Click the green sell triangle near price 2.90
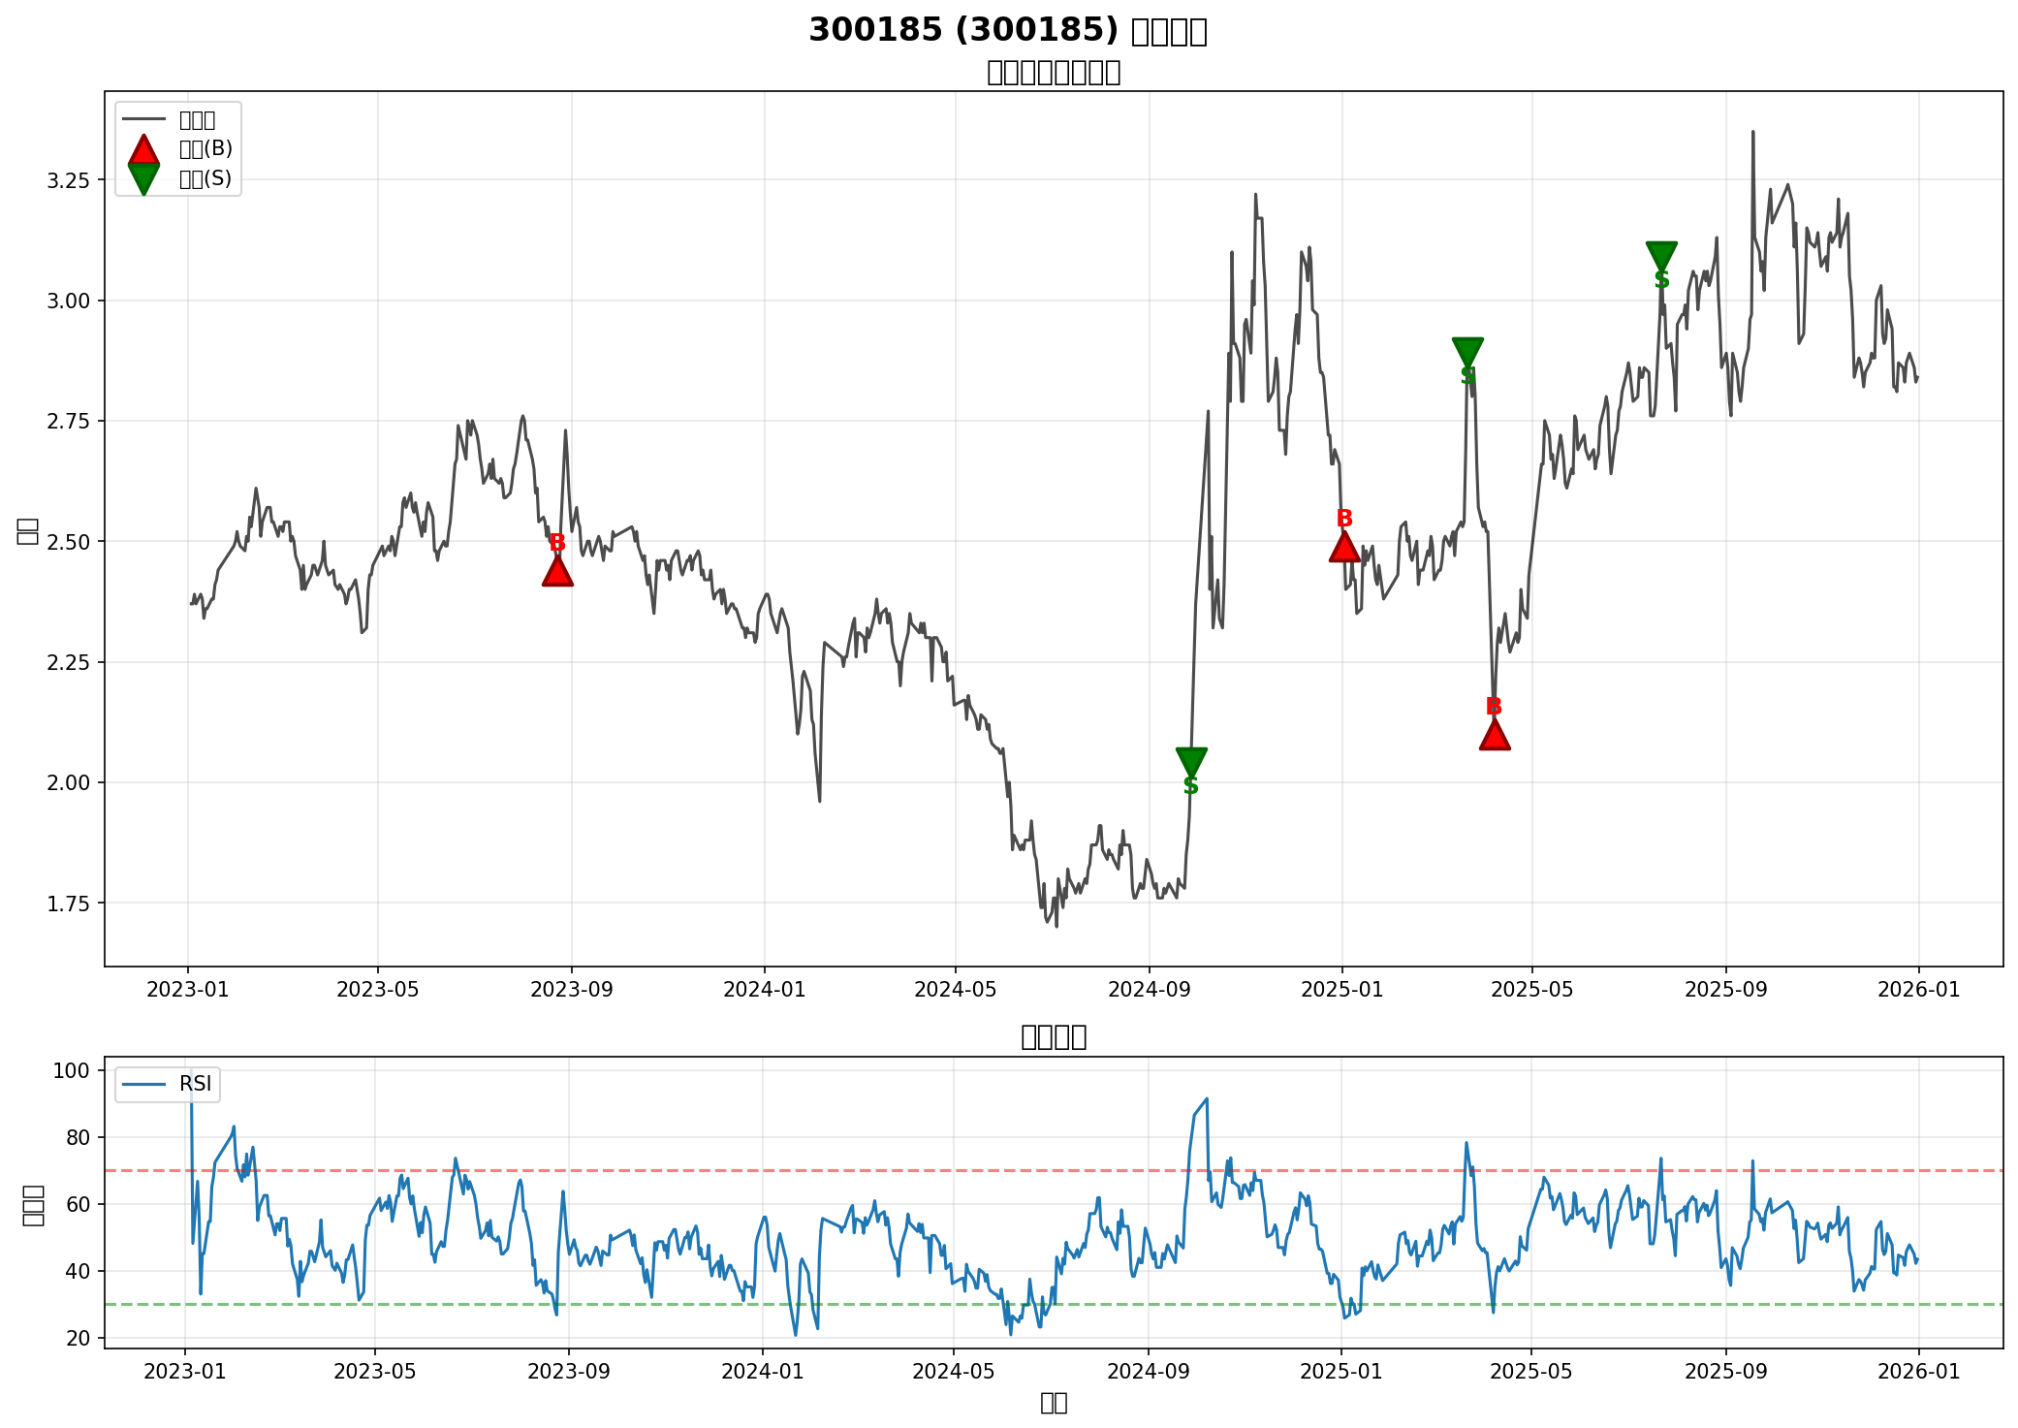 point(1467,351)
